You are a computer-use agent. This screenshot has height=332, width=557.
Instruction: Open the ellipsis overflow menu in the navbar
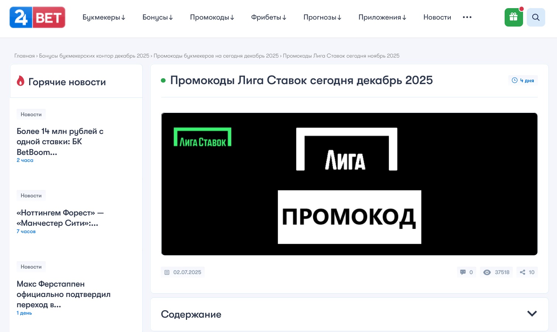467,17
